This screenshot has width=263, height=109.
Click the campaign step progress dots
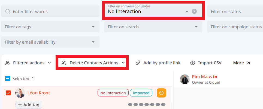[147, 104]
